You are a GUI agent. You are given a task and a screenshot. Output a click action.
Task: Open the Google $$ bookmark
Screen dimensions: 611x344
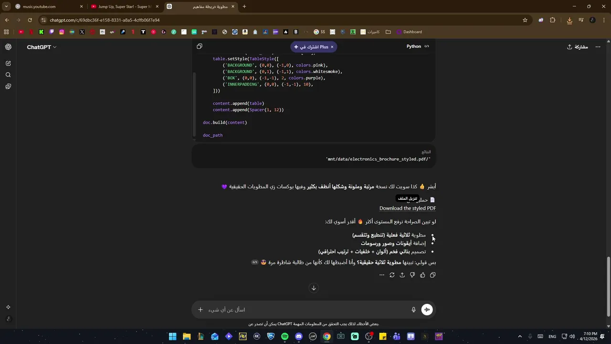pyautogui.click(x=319, y=32)
